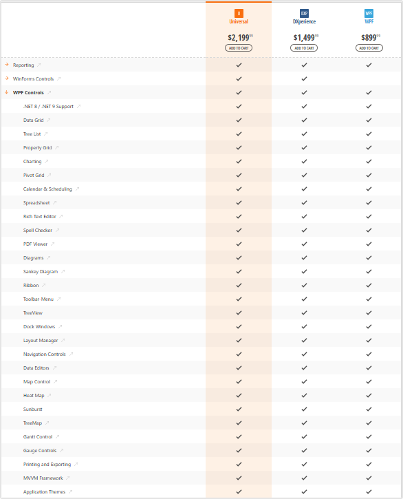Click the orange Universal product icon

click(239, 13)
